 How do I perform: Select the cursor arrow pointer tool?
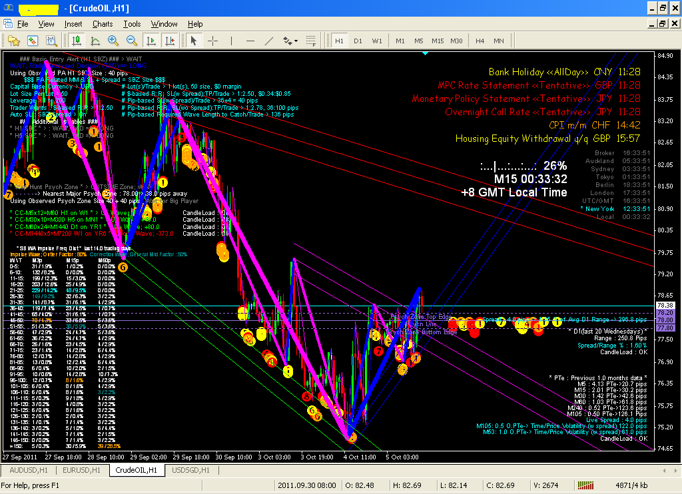coord(194,41)
